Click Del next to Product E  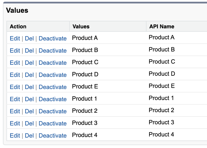29,87
